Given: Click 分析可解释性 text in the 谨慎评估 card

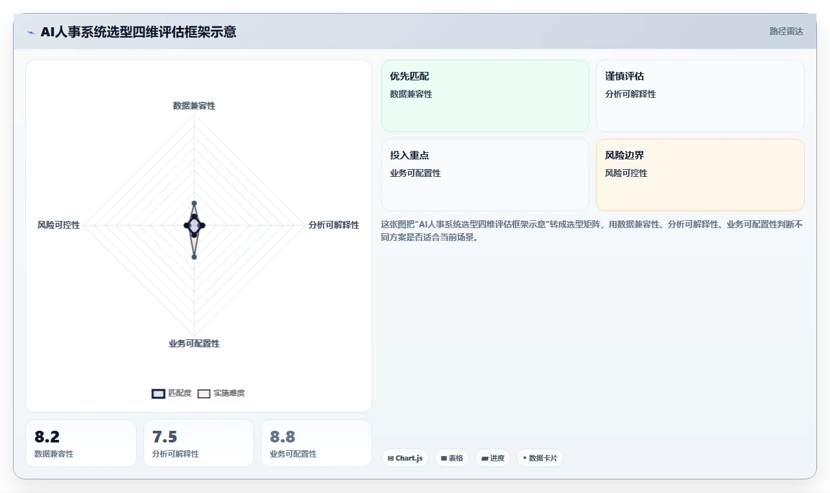Looking at the screenshot, I should point(630,94).
